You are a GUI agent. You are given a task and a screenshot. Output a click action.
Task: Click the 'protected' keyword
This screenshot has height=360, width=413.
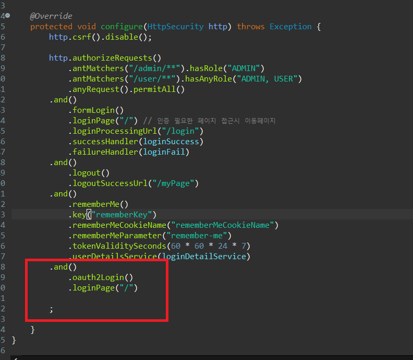(x=51, y=27)
